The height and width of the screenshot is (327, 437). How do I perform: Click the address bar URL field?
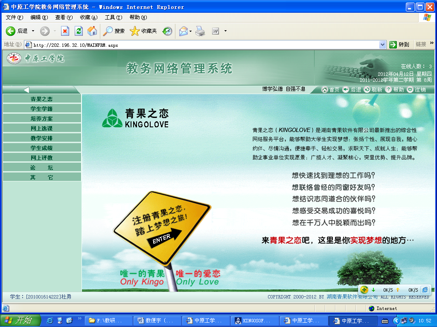point(202,45)
